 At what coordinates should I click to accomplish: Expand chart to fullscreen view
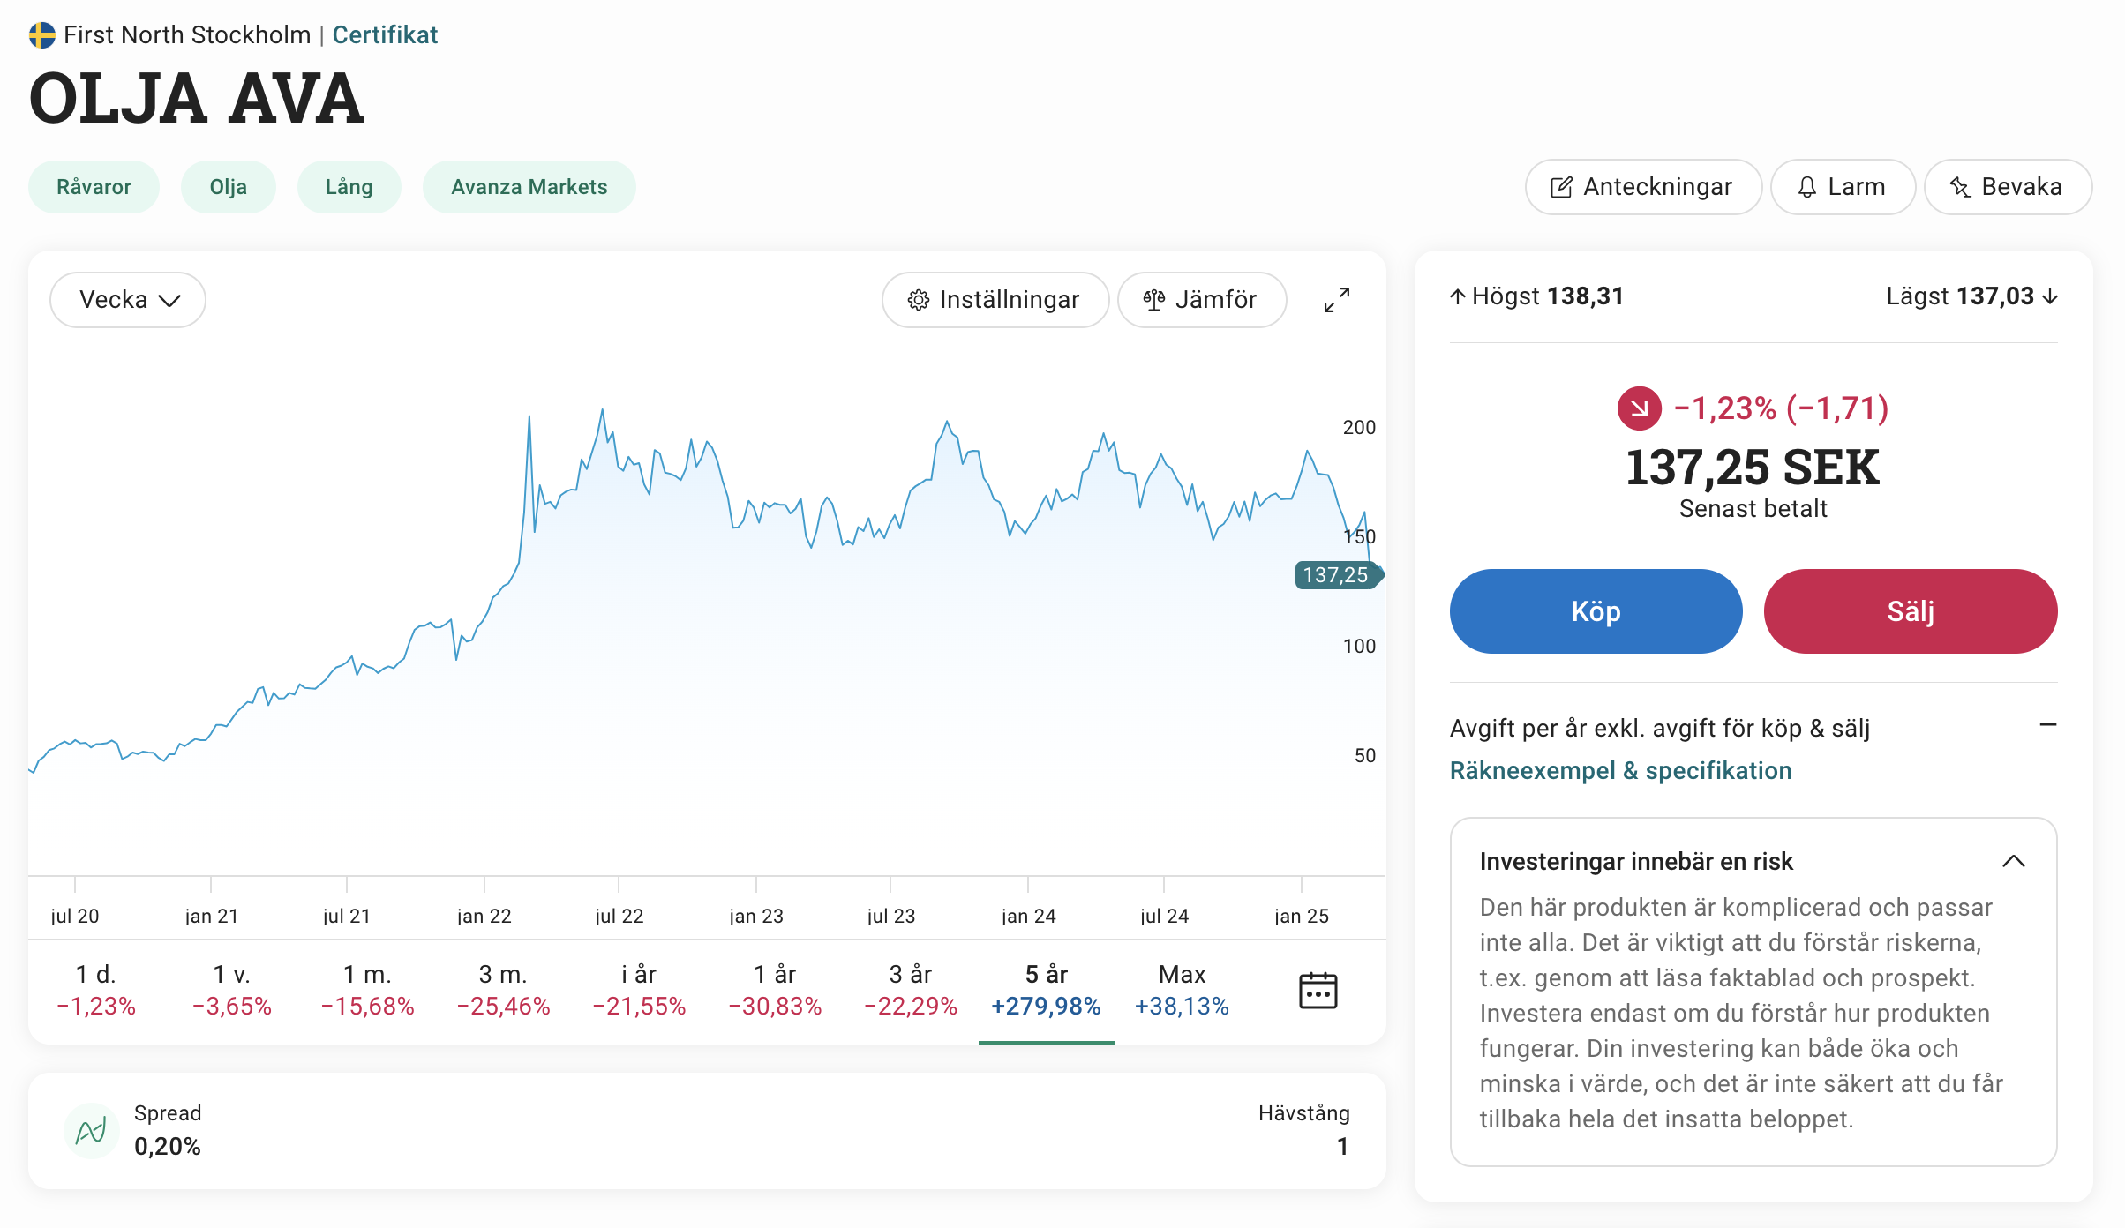tap(1337, 300)
